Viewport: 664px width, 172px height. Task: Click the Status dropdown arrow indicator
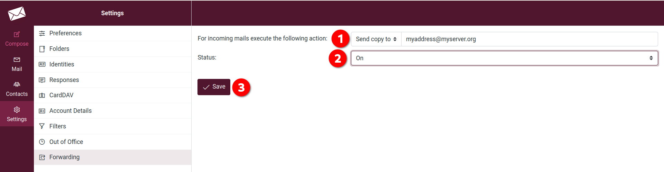click(x=651, y=58)
